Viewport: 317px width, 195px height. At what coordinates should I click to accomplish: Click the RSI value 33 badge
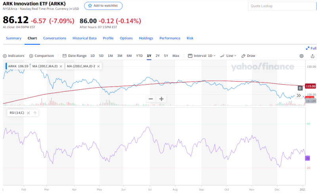pyautogui.click(x=307, y=158)
